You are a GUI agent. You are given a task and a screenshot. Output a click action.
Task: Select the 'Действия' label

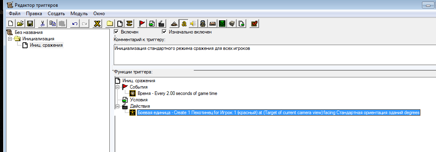coord(140,106)
